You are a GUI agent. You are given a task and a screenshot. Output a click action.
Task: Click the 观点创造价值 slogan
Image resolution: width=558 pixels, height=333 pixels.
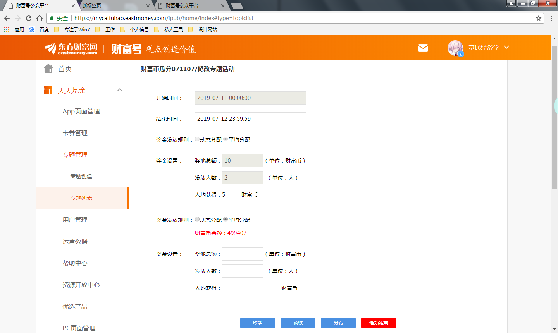pos(171,49)
